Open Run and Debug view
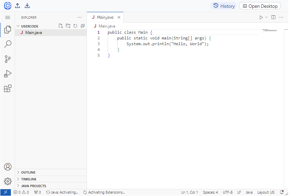 coord(7,74)
